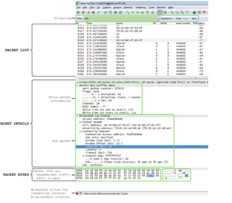
Task: Select packet 8360 from Slave
Action: (142, 71)
